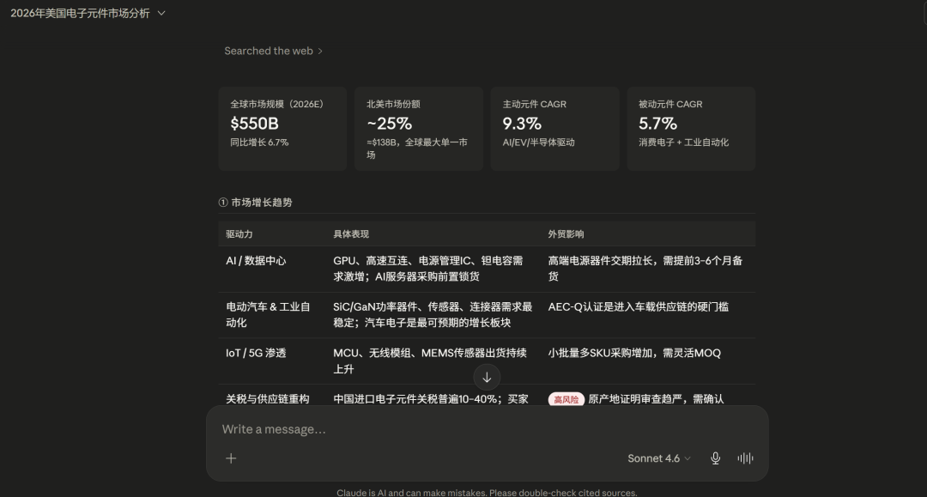Click the 被动元件 CAGR card label
This screenshot has width=927, height=497.
670,104
